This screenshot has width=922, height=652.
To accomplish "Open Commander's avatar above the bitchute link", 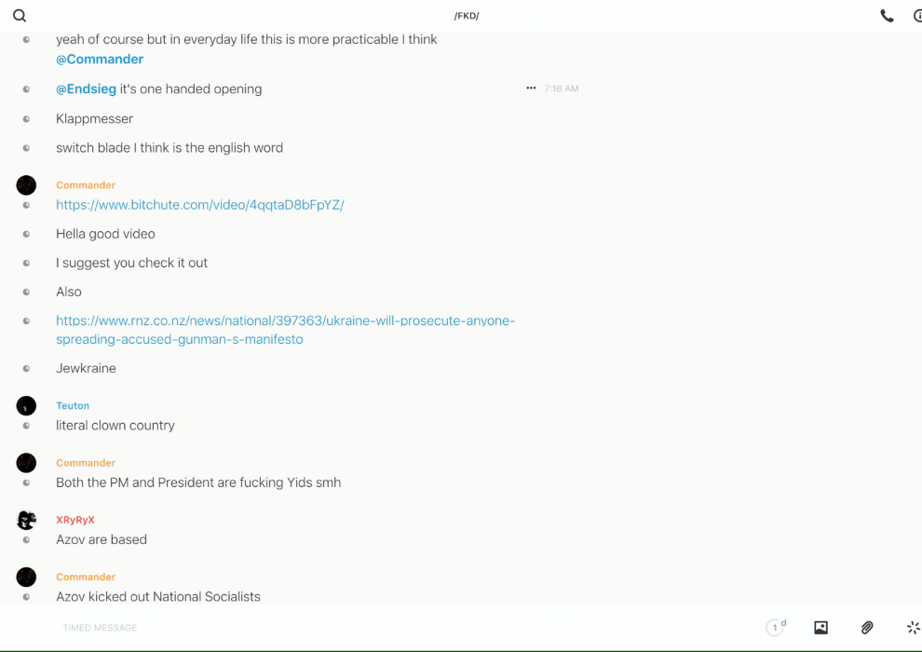I will coord(26,185).
